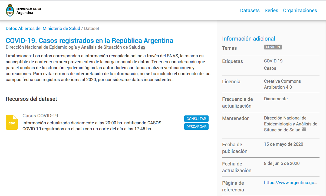Click the Ministerio de Salud Argentina logo
The height and width of the screenshot is (196, 326).
click(x=23, y=11)
